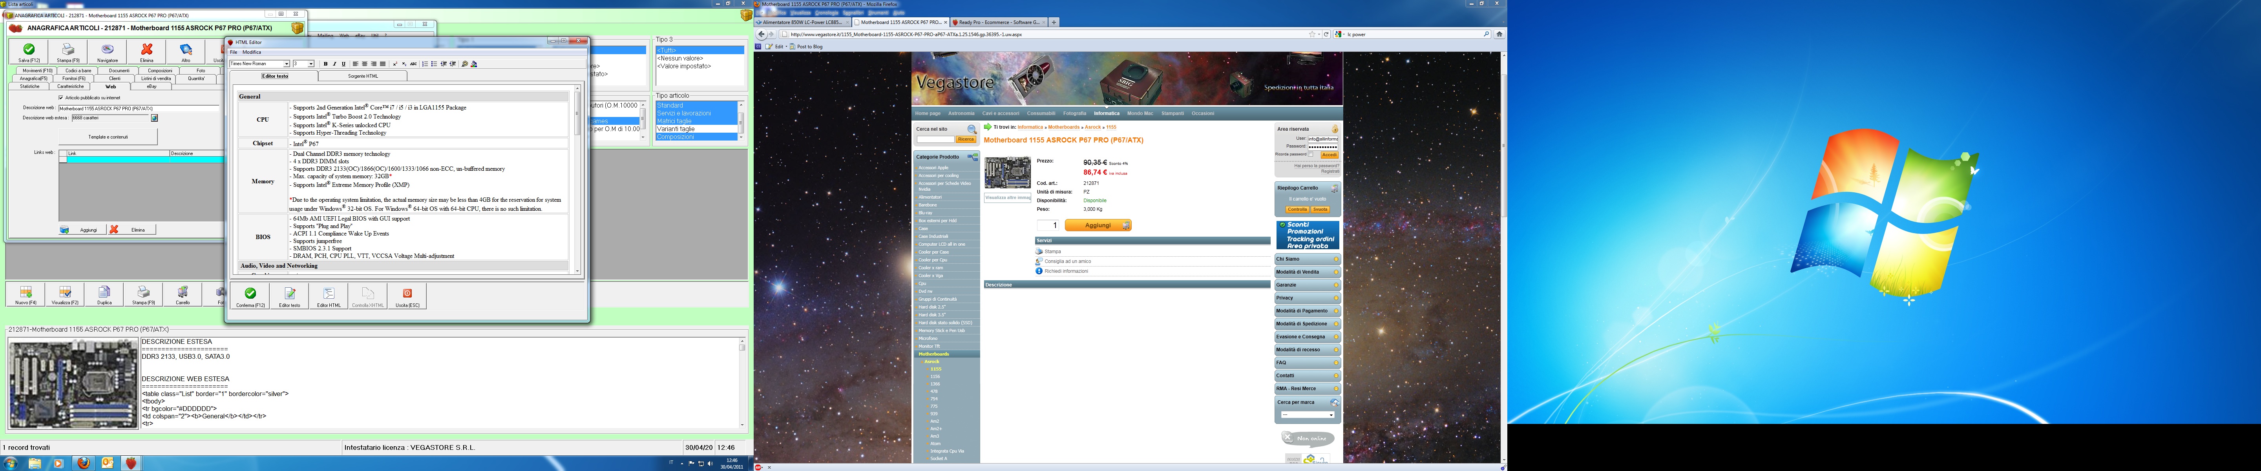Viewport: 2261px width, 471px height.
Task: Click the Altro icon in Anagrafica toolbar
Action: click(x=185, y=53)
